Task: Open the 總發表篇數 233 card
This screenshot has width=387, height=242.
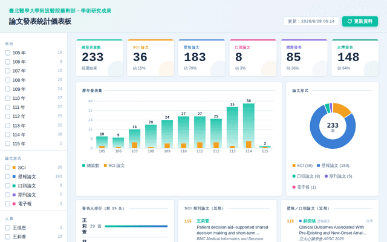Action: point(99,58)
